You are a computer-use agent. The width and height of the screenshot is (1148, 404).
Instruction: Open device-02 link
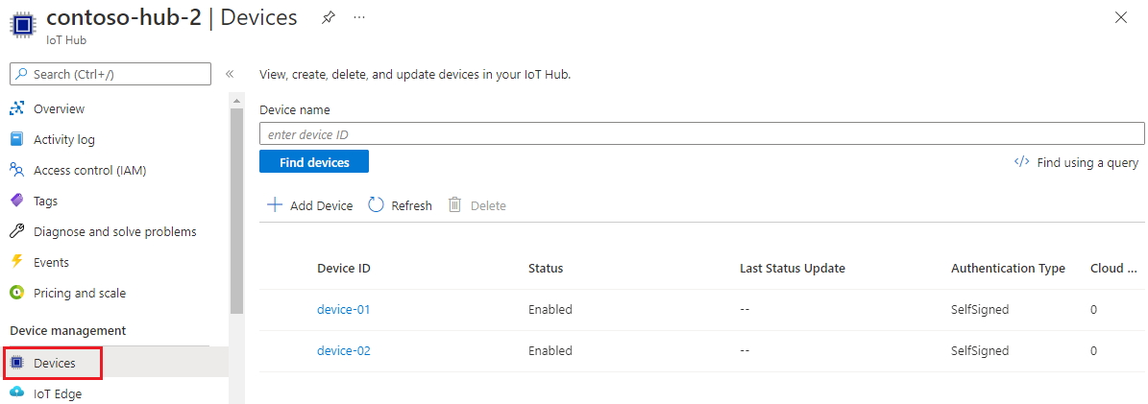tap(343, 351)
